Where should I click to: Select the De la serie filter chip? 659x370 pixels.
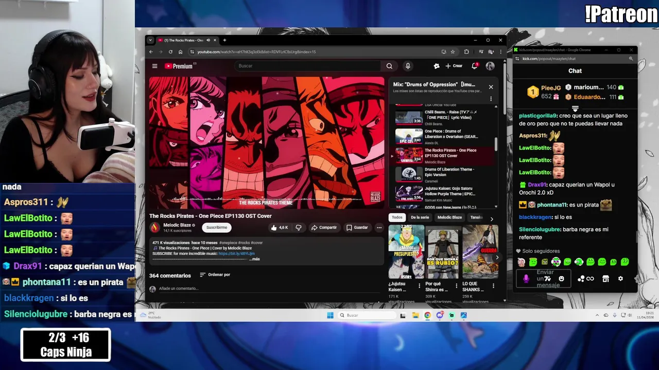click(x=420, y=217)
